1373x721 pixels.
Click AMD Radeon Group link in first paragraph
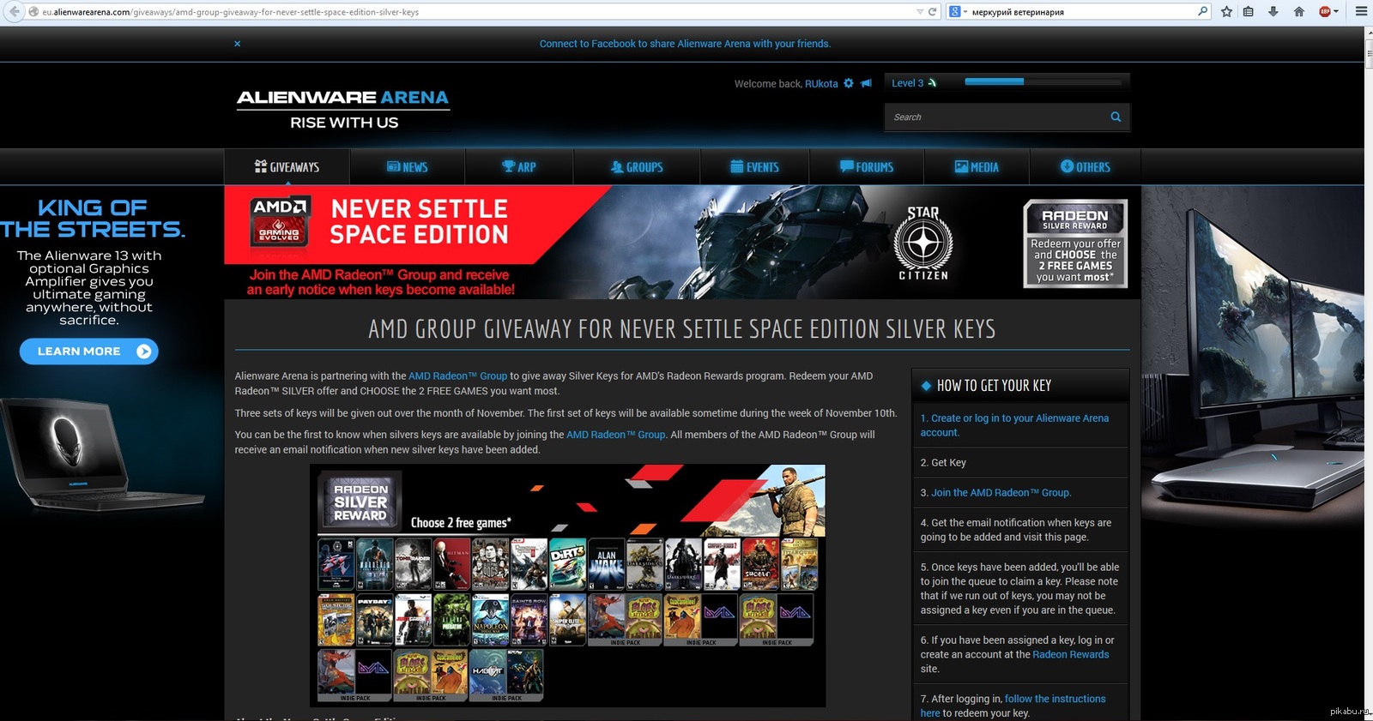(x=457, y=376)
